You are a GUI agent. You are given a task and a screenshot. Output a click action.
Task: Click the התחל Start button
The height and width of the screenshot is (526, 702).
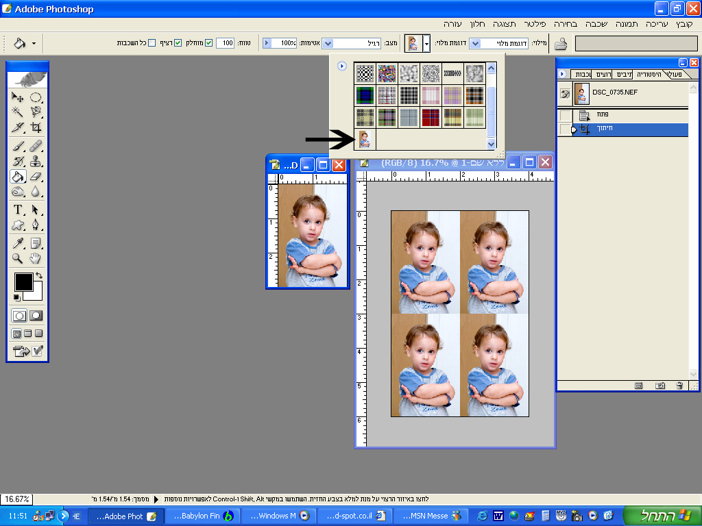tap(662, 516)
